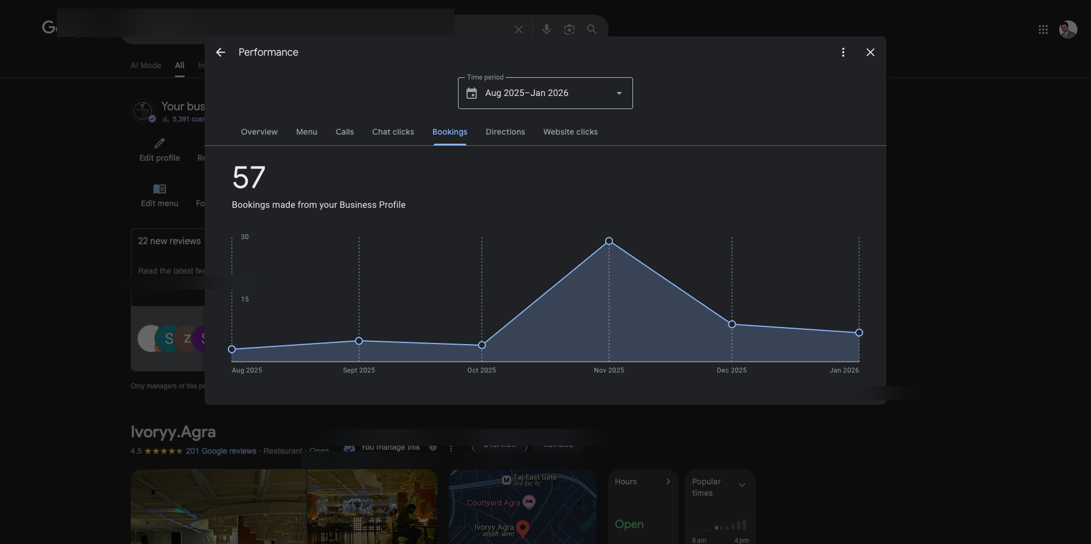
Task: Switch to the Website clicks tab
Action: (x=571, y=132)
